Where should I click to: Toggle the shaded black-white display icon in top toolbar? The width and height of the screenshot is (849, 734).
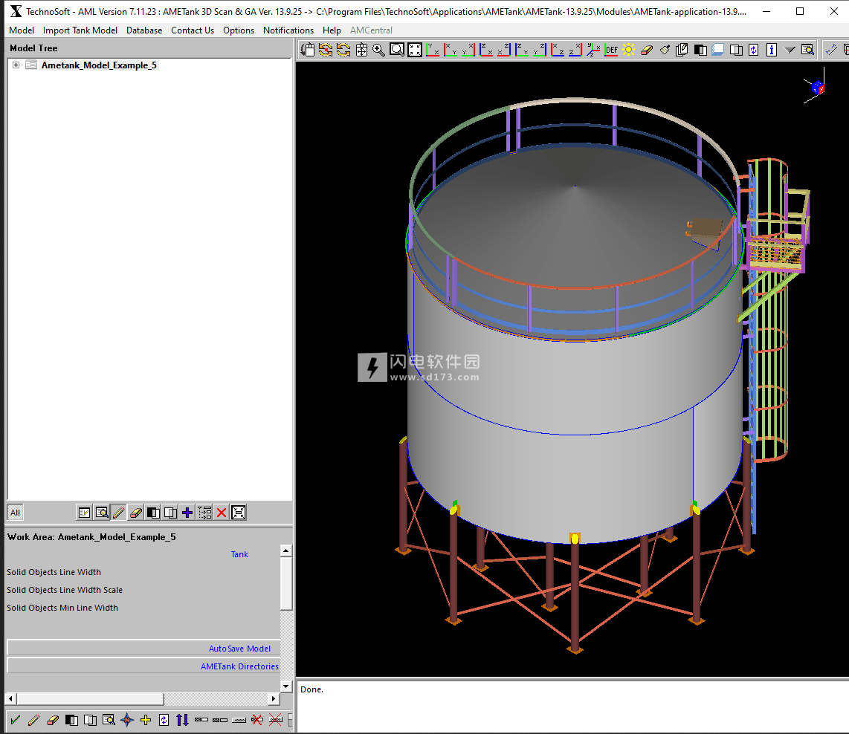pos(700,50)
